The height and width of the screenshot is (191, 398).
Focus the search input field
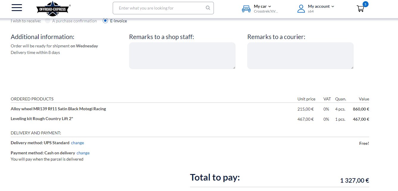pos(163,8)
